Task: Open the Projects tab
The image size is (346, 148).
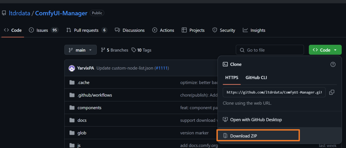Action: 193,30
